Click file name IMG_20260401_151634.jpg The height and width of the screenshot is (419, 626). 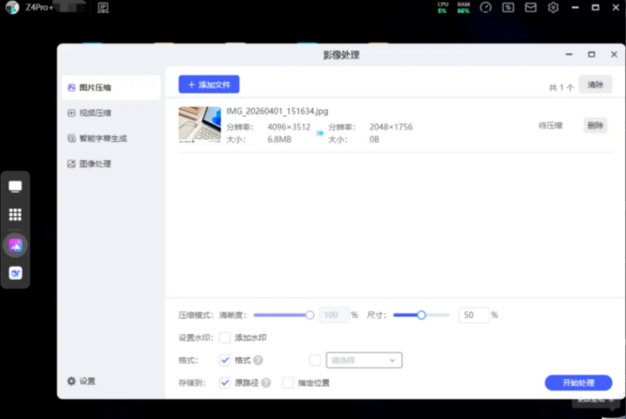click(x=277, y=111)
